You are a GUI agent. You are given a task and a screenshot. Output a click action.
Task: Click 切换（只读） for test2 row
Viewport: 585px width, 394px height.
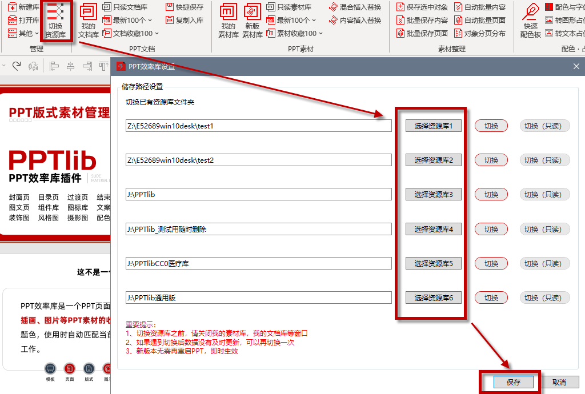point(544,160)
